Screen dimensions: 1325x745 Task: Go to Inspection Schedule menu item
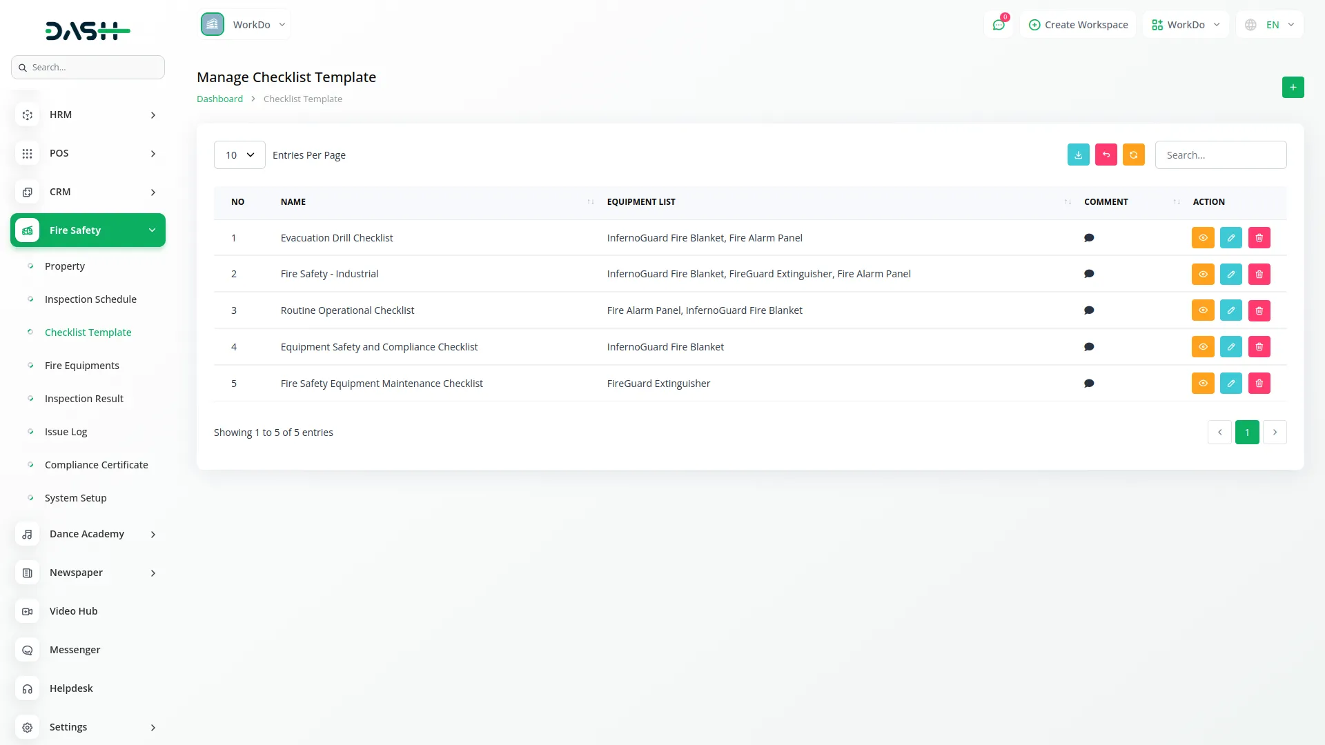point(90,299)
